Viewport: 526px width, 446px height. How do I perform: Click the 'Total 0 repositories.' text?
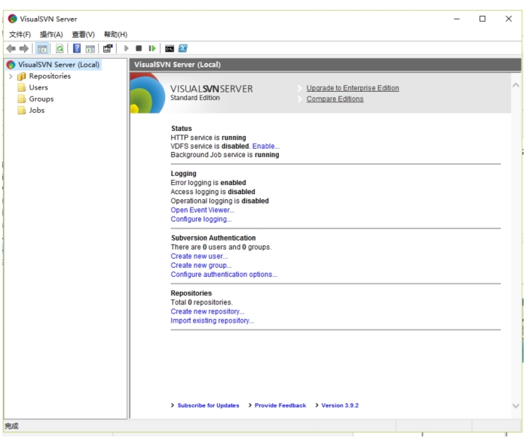[202, 302]
